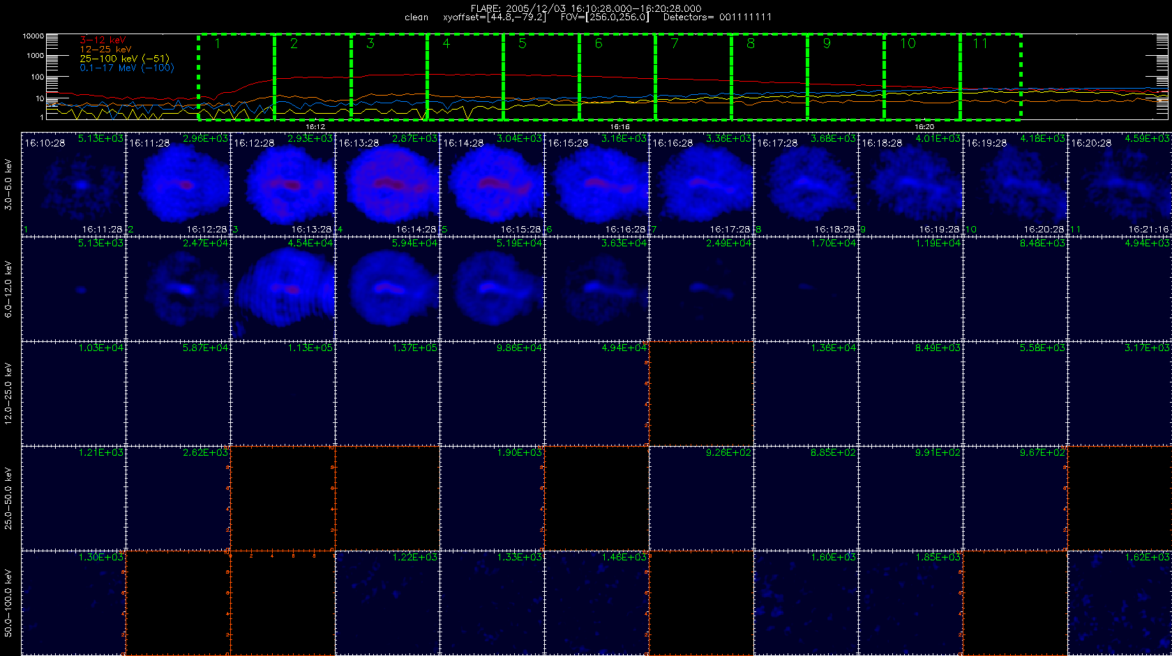Select interval 8 box in the light curve

769,77
